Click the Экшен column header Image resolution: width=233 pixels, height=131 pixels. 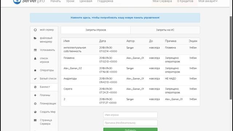[193, 41]
